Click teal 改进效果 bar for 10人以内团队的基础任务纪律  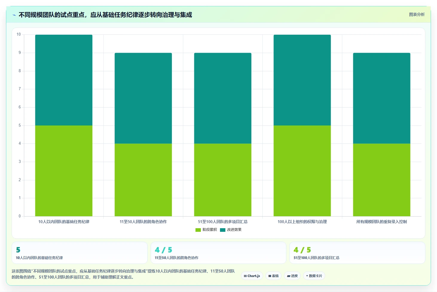[64, 80]
